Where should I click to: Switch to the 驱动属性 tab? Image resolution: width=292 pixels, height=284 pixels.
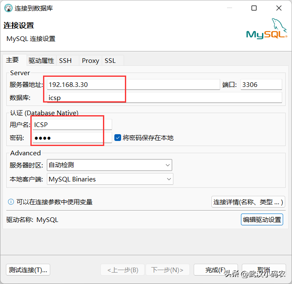tap(41, 60)
